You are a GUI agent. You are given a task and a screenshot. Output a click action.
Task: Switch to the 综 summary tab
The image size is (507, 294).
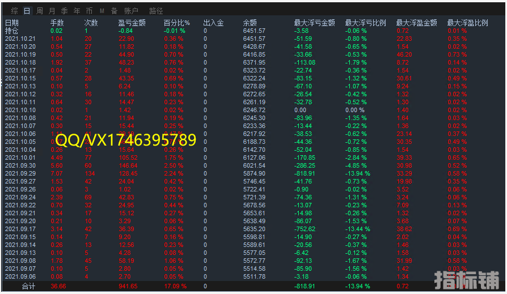15,11
